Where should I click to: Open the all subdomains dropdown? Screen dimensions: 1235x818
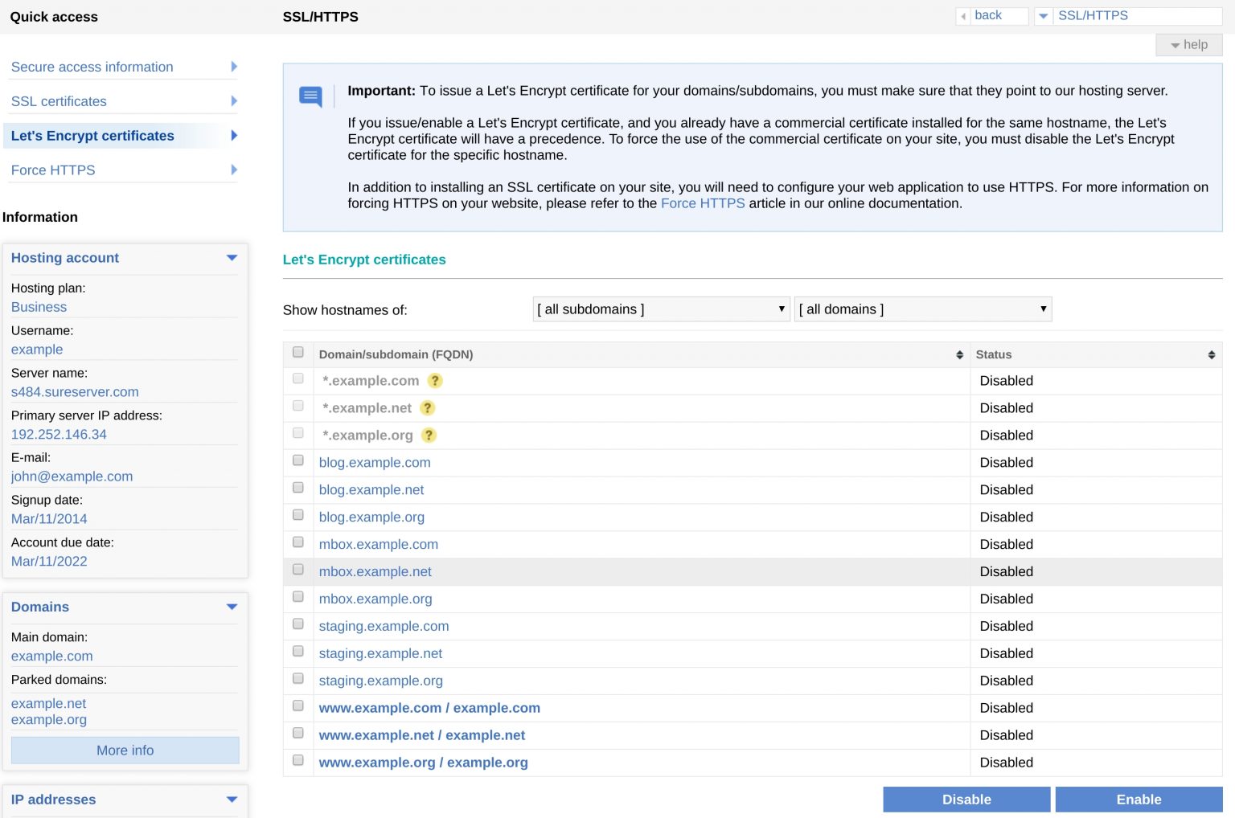(x=662, y=309)
